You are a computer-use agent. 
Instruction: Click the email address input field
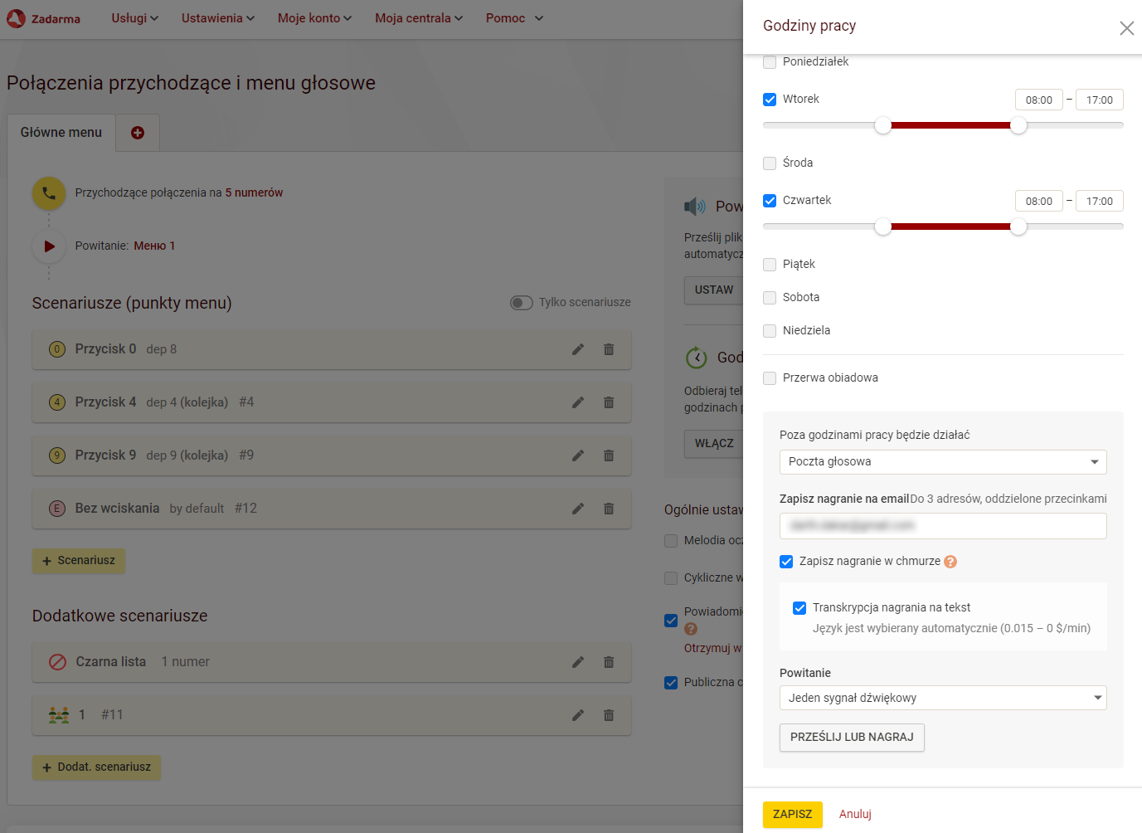pos(943,526)
